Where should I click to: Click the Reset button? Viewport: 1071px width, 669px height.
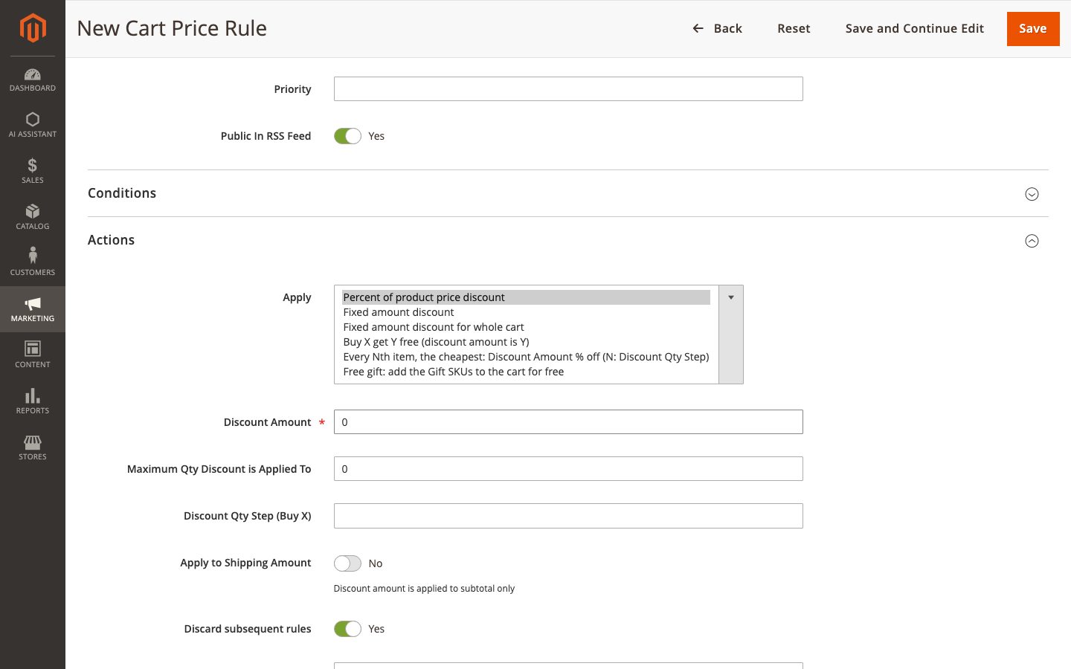point(794,28)
